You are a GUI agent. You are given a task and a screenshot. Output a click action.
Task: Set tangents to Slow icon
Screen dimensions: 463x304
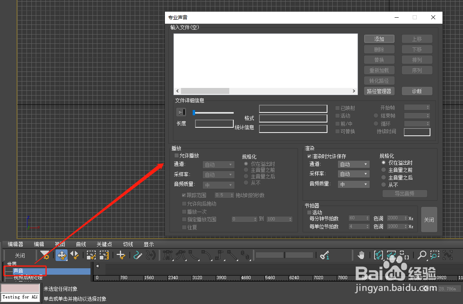coord(207,255)
